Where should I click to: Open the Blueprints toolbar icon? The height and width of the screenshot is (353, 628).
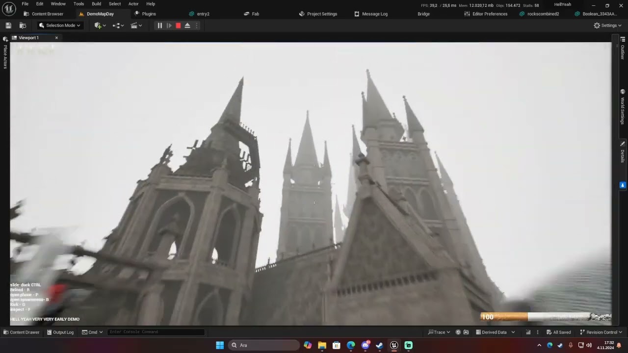pyautogui.click(x=116, y=25)
